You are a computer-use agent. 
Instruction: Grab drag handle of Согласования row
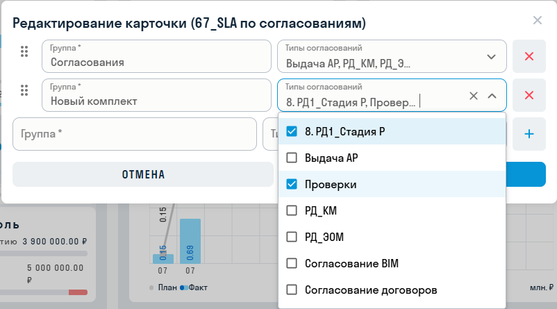pyautogui.click(x=24, y=52)
